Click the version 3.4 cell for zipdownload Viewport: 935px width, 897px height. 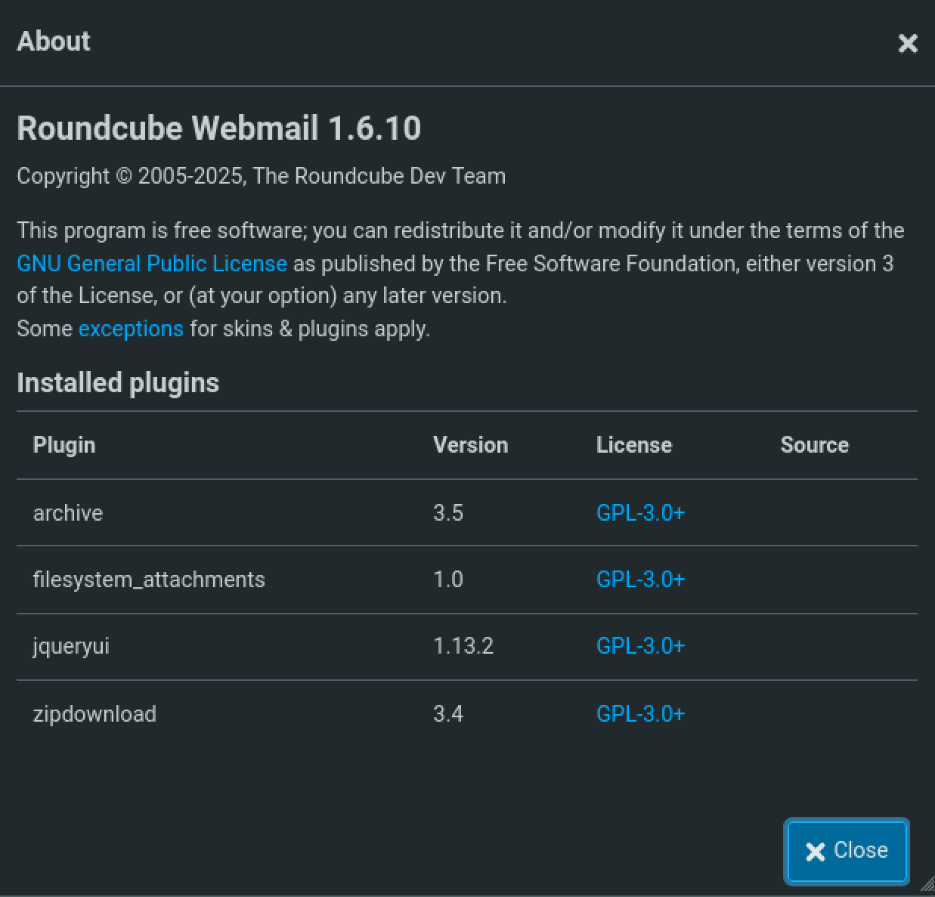pos(448,714)
